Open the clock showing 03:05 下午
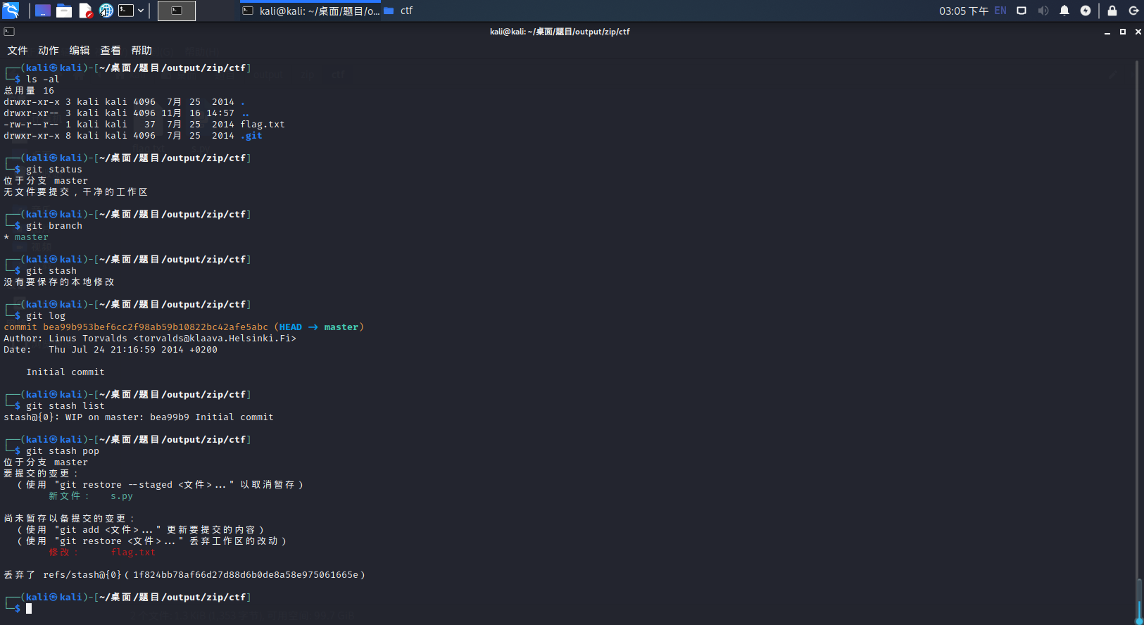The image size is (1144, 625). pyautogui.click(x=963, y=11)
